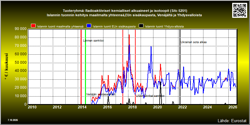
Task: Click the black 2020 spike near 27 000
Action: [161, 83]
